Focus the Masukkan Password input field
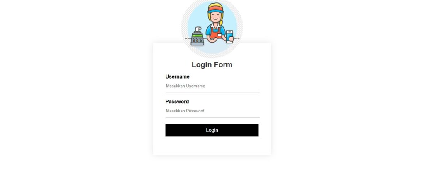Viewport: 424px width, 169px height. (212, 111)
